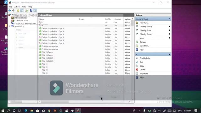The height and width of the screenshot is (113, 201).
Task: Click the blue Help toolbar icon
Action: pyautogui.click(x=31, y=10)
